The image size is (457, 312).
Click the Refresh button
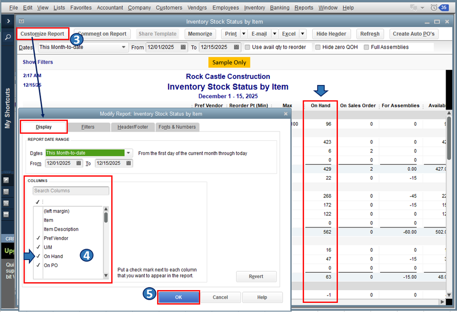(370, 34)
